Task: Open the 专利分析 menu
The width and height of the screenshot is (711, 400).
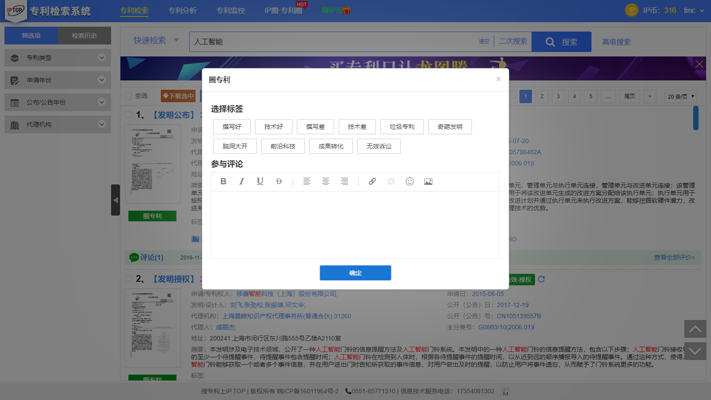Action: (x=183, y=10)
